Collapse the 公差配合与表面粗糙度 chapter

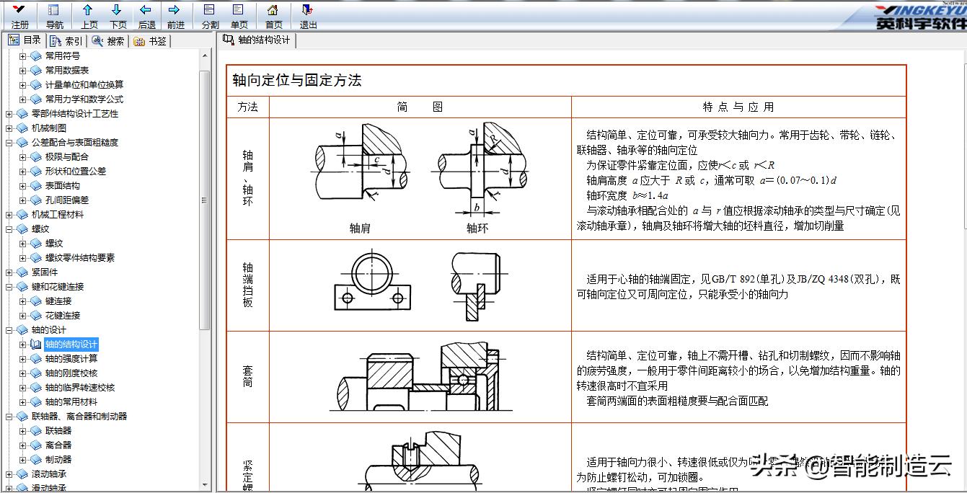[x=9, y=142]
